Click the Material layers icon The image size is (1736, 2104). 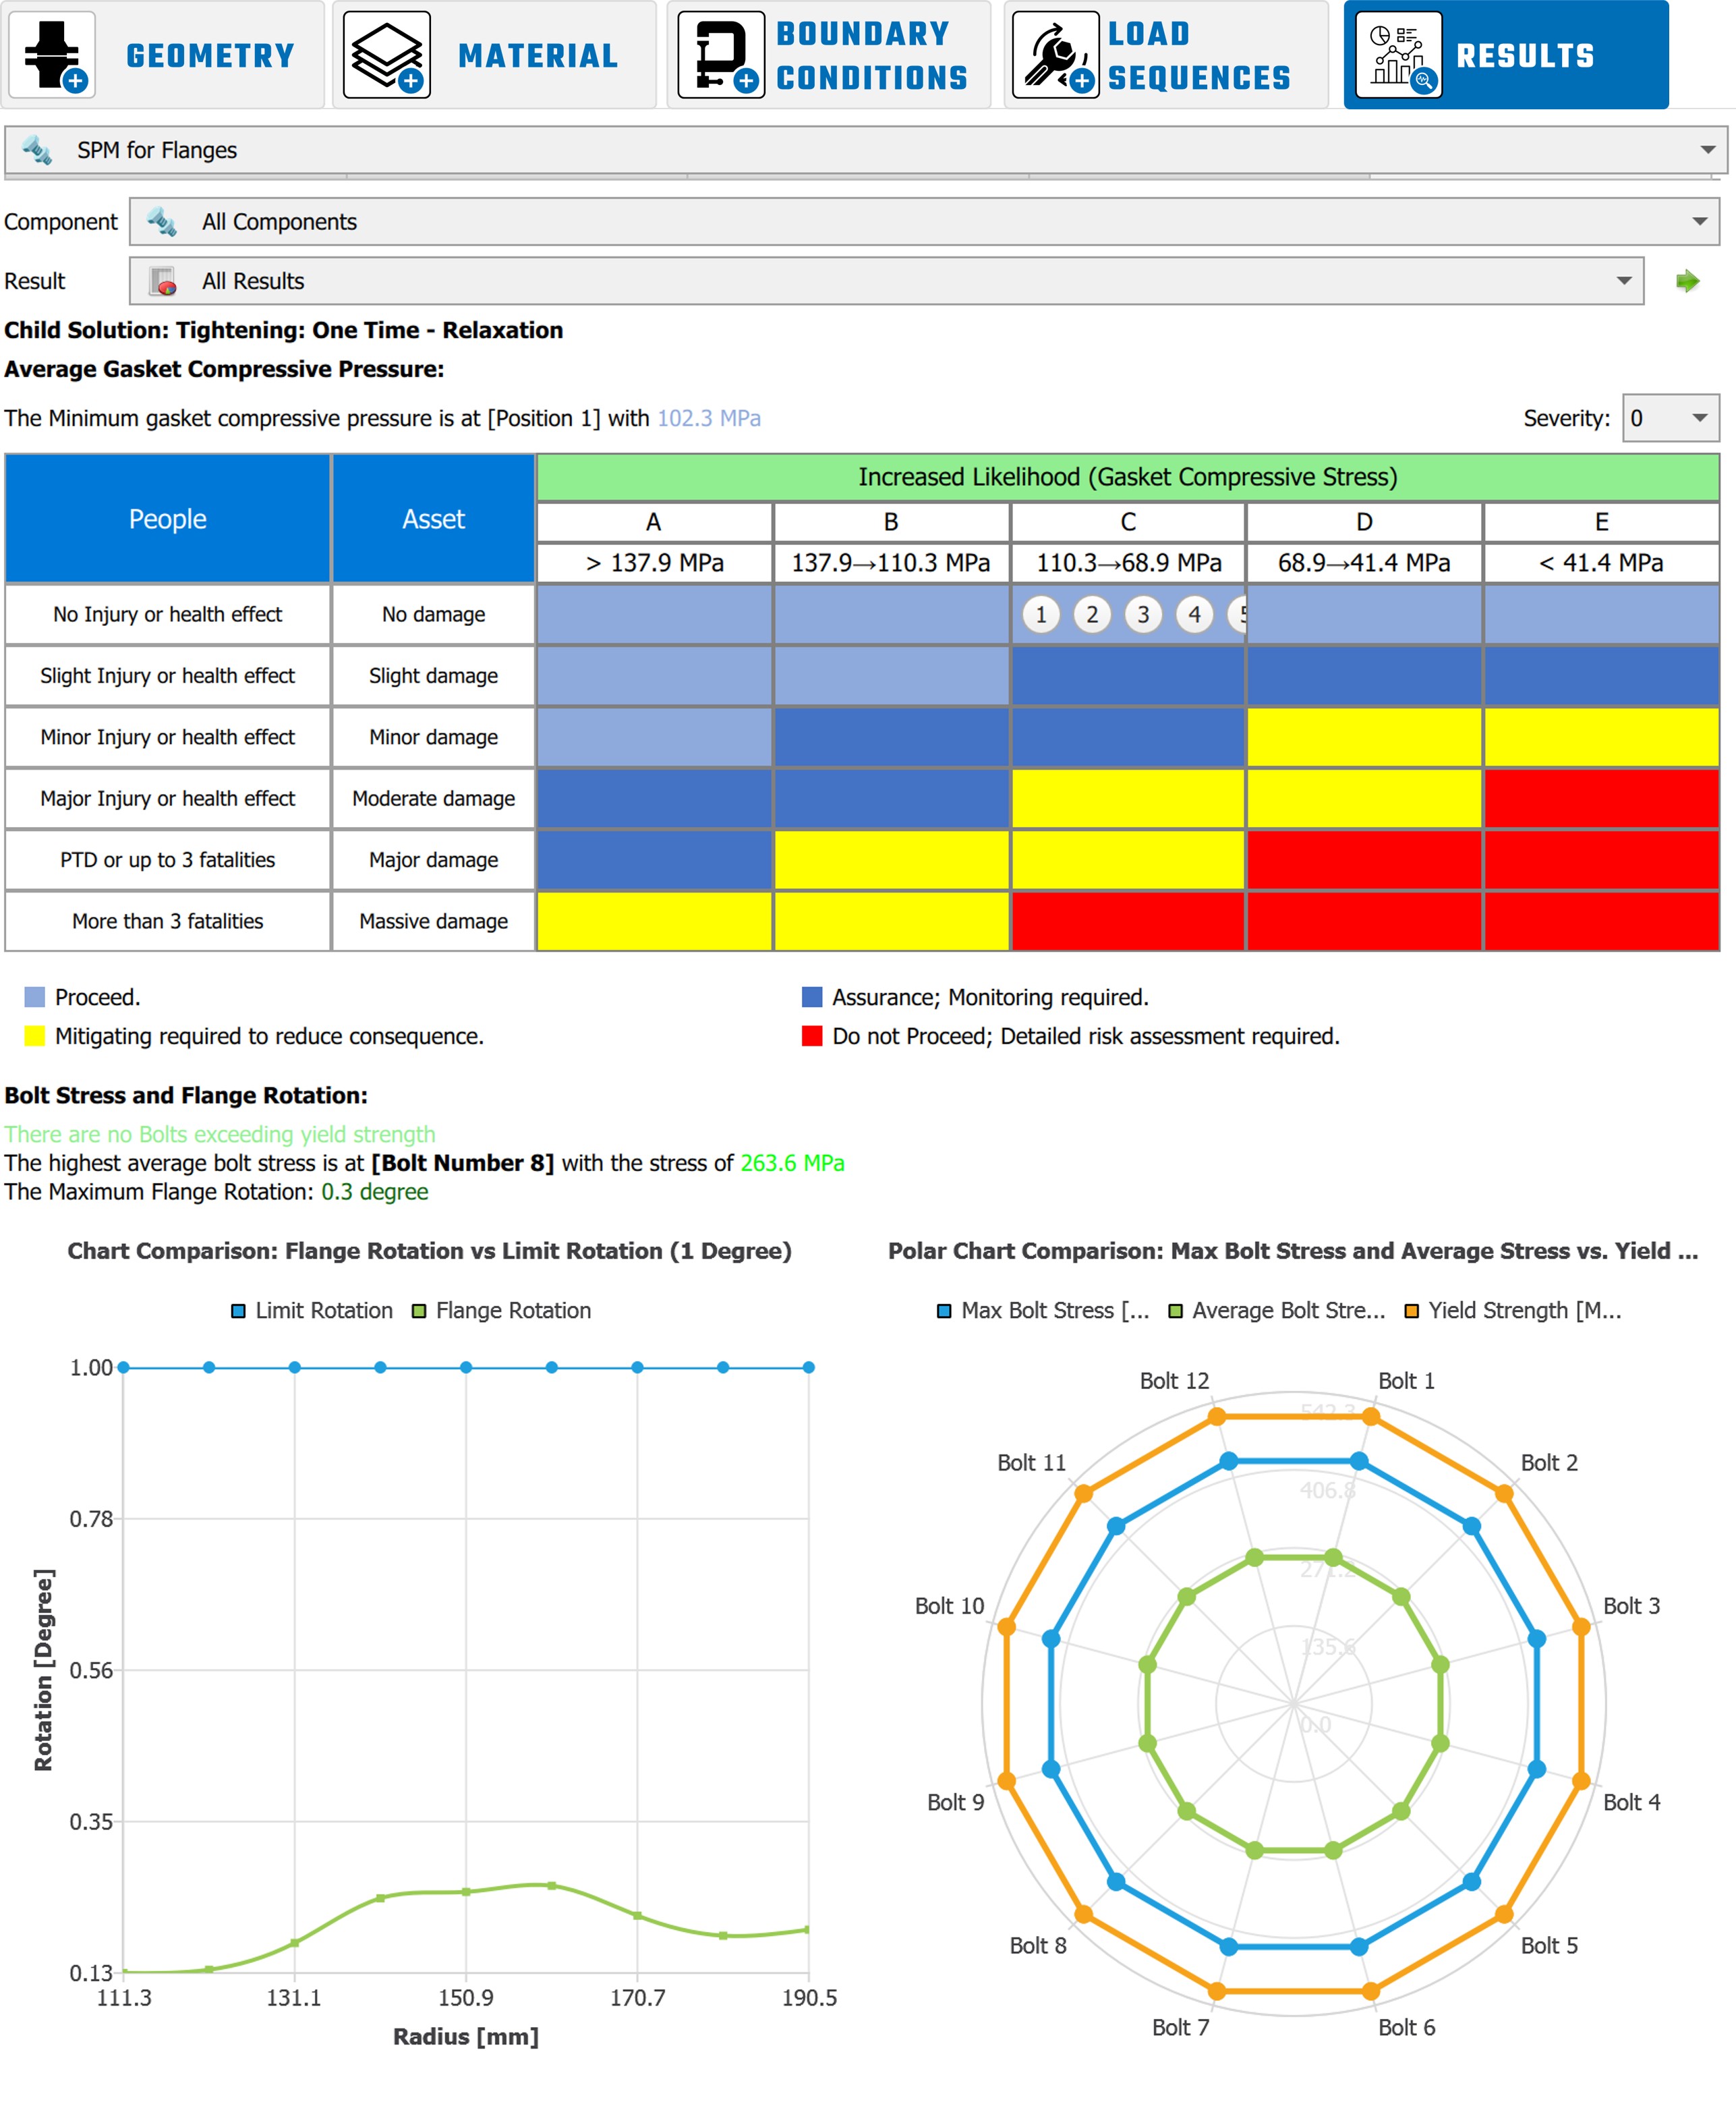386,55
